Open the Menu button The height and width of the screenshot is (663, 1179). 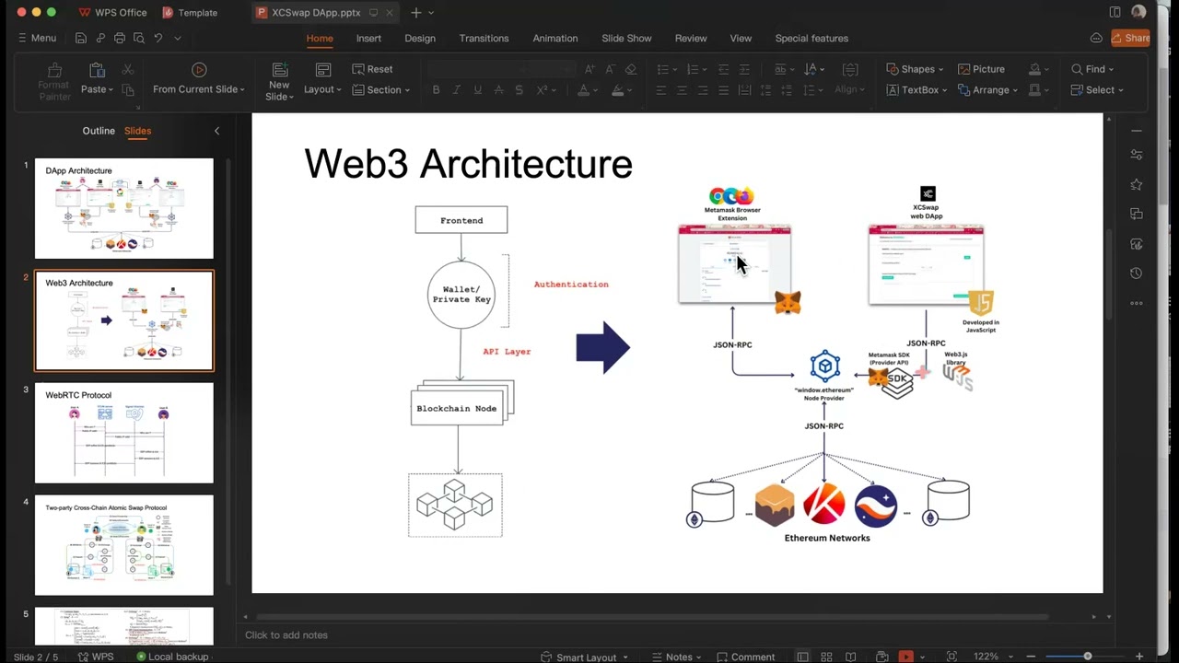(37, 38)
